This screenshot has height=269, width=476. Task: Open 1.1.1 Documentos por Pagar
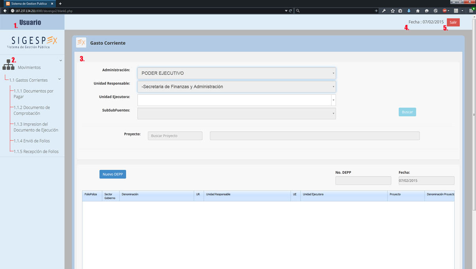tap(34, 94)
